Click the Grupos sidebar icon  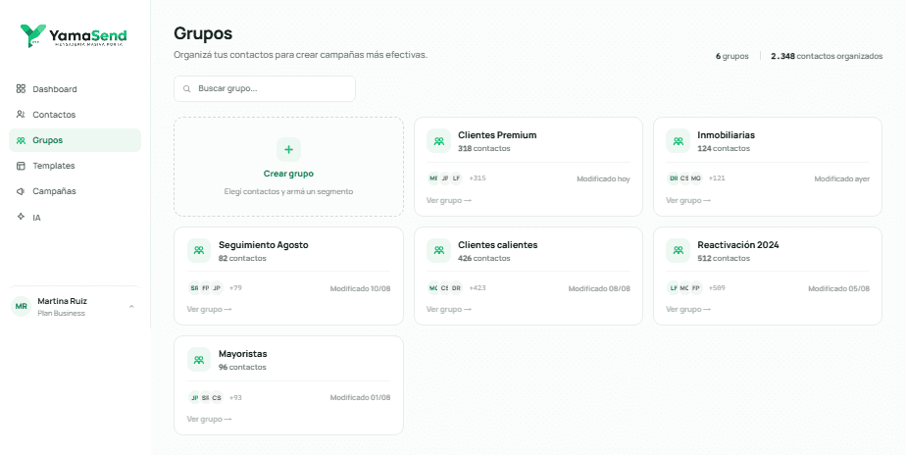21,140
